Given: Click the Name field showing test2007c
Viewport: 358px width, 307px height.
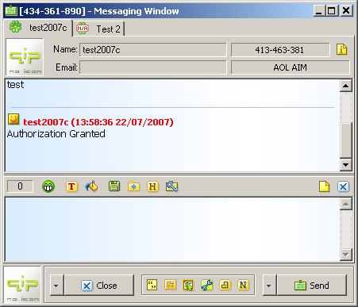Looking at the screenshot, I should click(x=153, y=50).
